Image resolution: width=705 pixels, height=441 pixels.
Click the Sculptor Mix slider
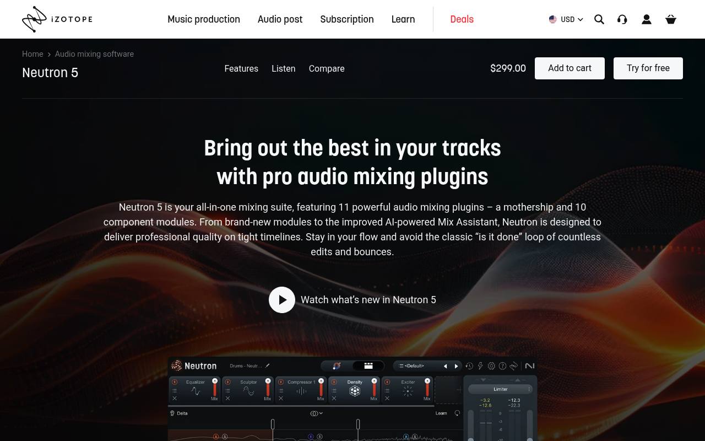click(268, 388)
